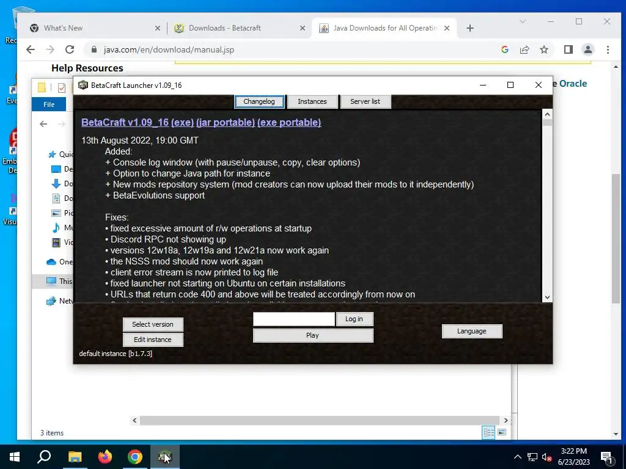Open the notification center icon
This screenshot has width=626, height=469.
click(x=606, y=457)
